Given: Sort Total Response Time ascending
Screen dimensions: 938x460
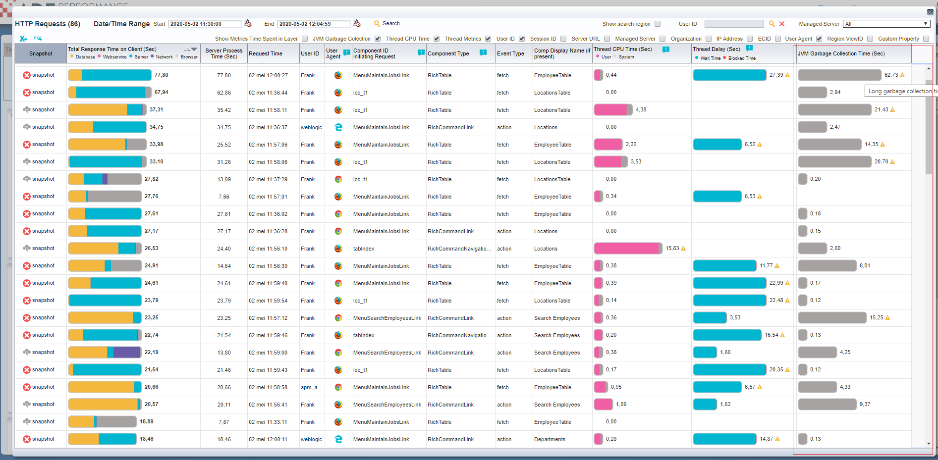Looking at the screenshot, I should (187, 50).
